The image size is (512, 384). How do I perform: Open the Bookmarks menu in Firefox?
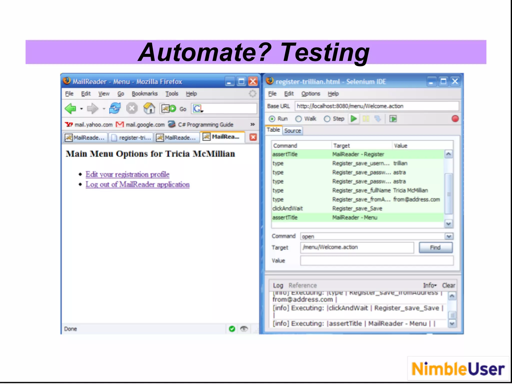tap(145, 94)
